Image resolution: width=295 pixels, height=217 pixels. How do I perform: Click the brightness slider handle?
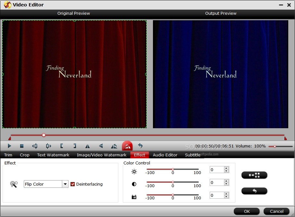[x=173, y=169]
